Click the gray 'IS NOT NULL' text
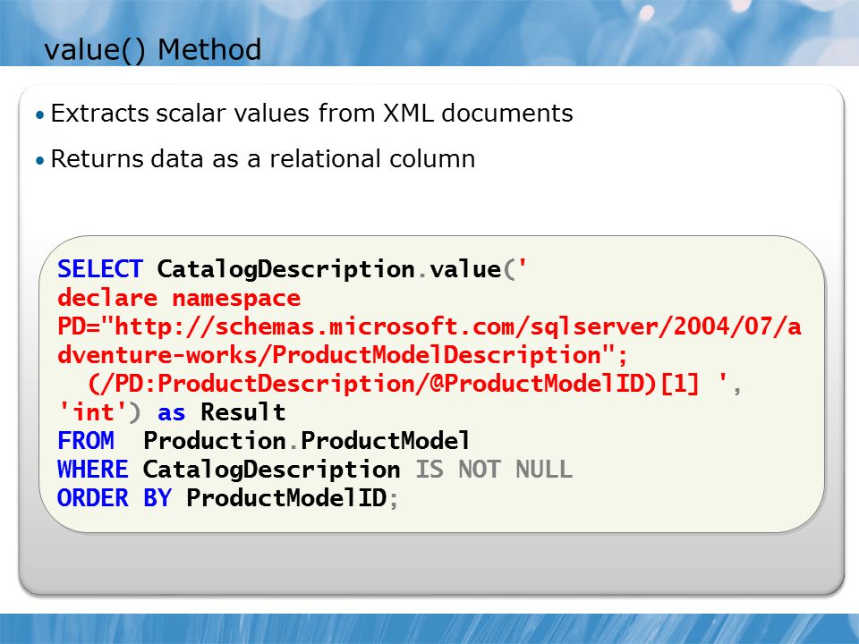 click(494, 470)
